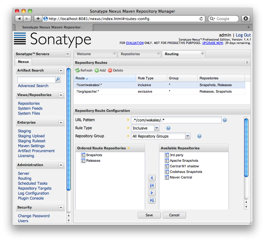The width and height of the screenshot is (265, 242).
Task: Open the Repository Group combo box
Action: [x=188, y=136]
